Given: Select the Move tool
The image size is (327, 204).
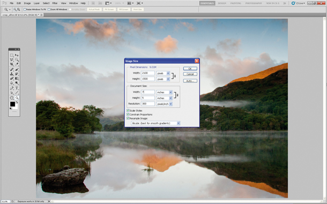Looking at the screenshot, I should [17, 55].
